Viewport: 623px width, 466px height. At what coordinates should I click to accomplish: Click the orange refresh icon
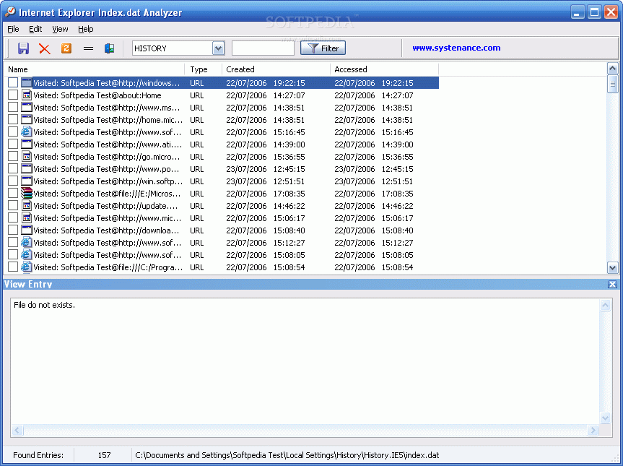(x=66, y=48)
